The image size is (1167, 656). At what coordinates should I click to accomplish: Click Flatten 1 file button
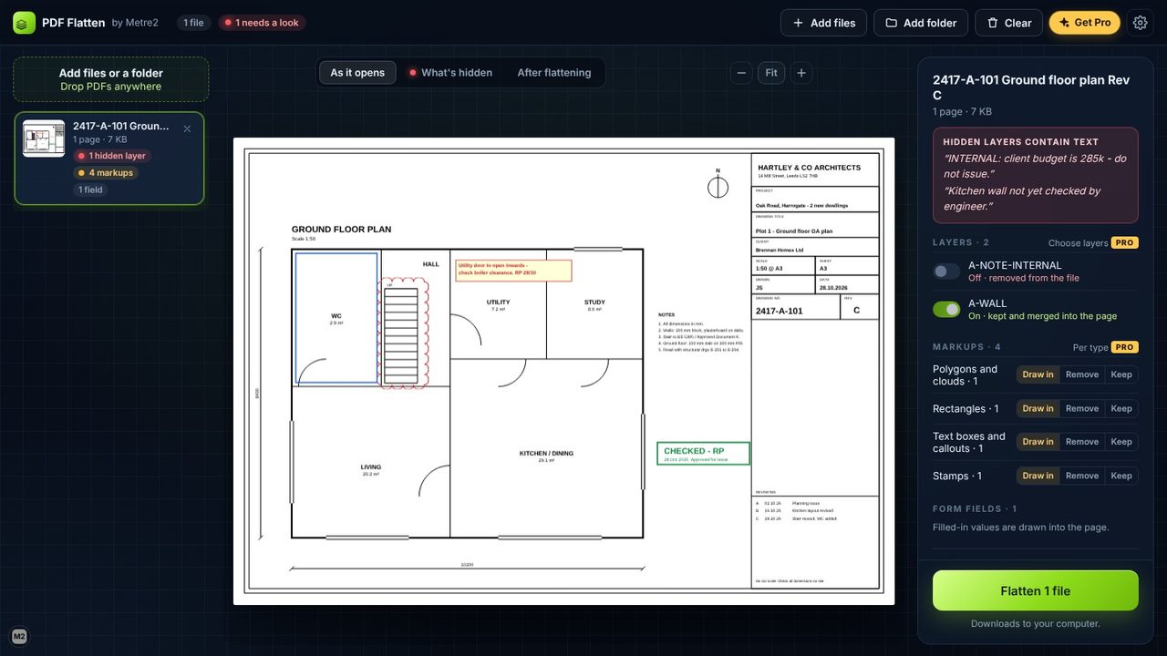point(1036,590)
